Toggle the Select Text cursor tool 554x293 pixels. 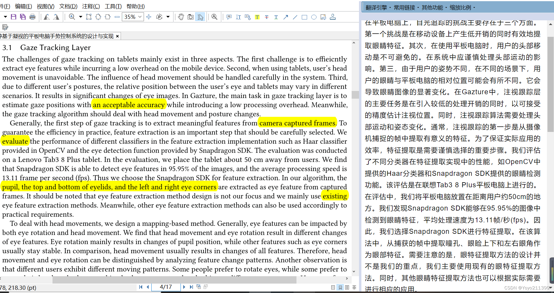[200, 17]
